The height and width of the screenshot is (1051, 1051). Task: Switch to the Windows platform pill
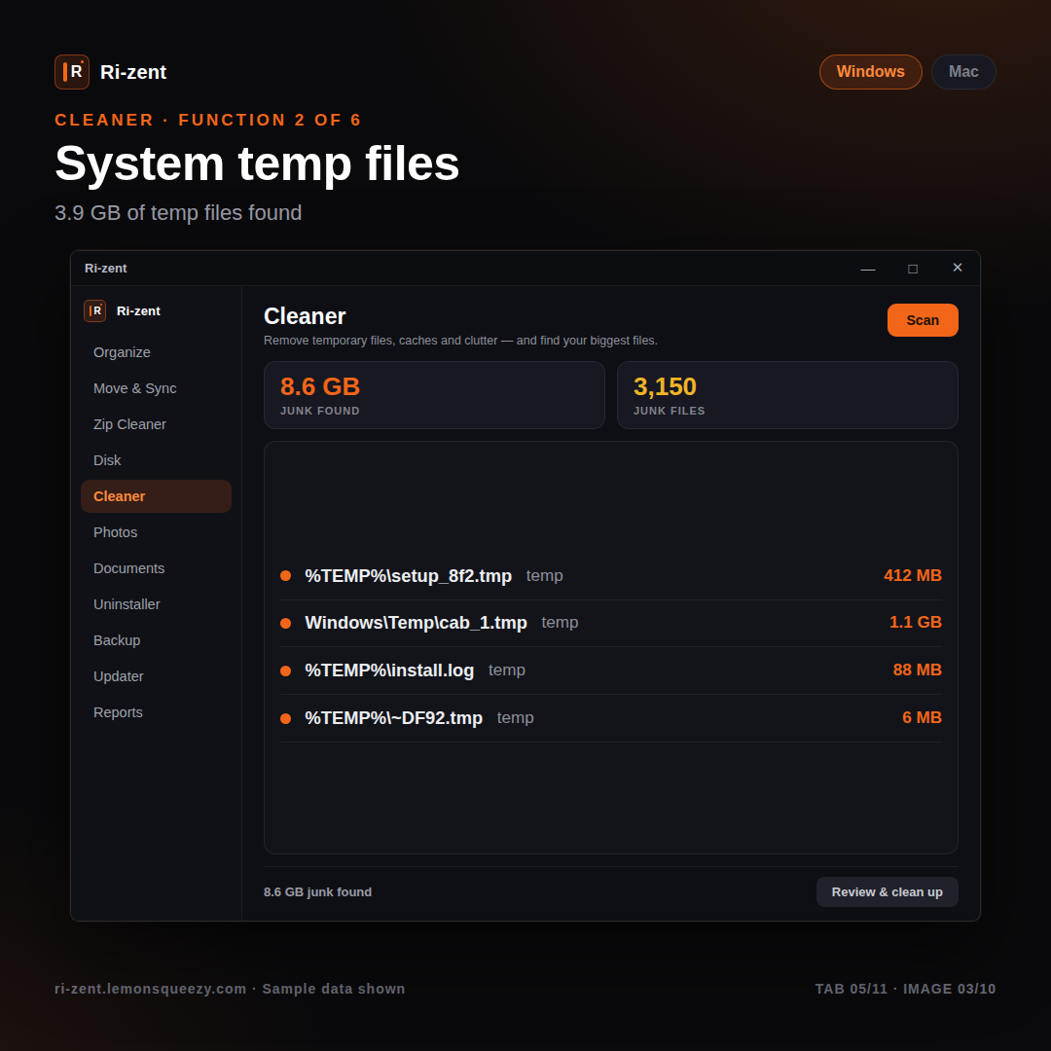click(870, 72)
